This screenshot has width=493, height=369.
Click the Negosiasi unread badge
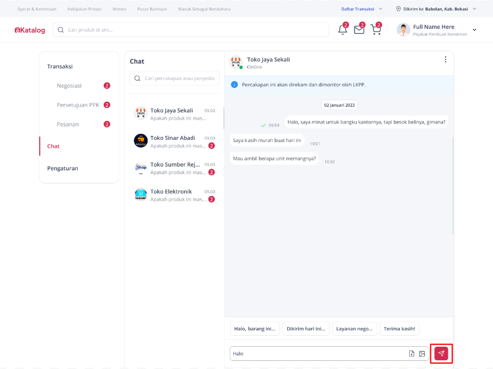[107, 85]
